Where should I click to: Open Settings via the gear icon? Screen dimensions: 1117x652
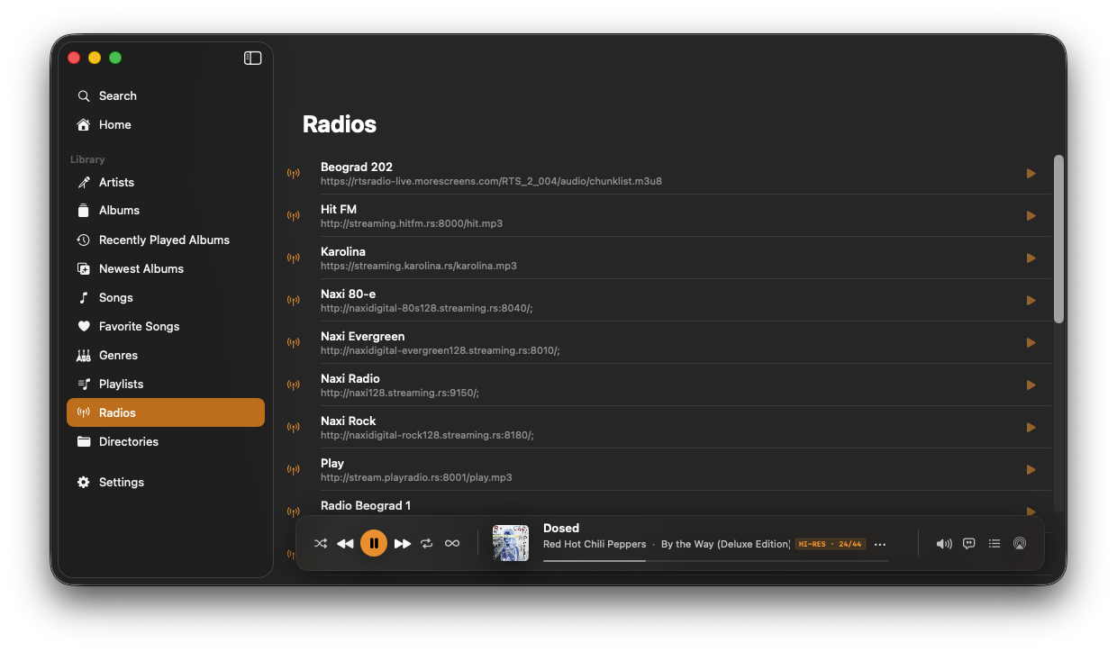click(83, 482)
